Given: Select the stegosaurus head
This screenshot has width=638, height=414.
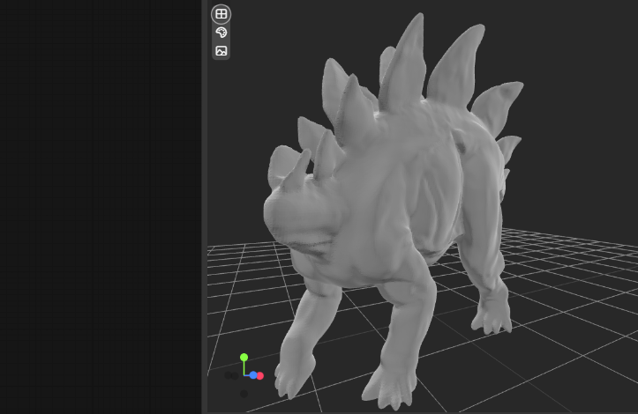Looking at the screenshot, I should (296, 216).
